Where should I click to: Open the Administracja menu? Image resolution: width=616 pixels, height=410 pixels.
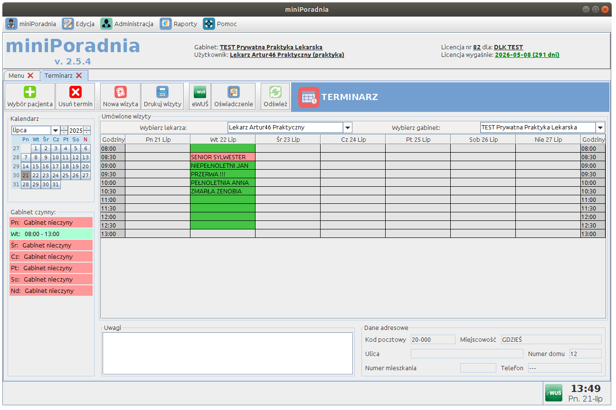[x=127, y=24]
